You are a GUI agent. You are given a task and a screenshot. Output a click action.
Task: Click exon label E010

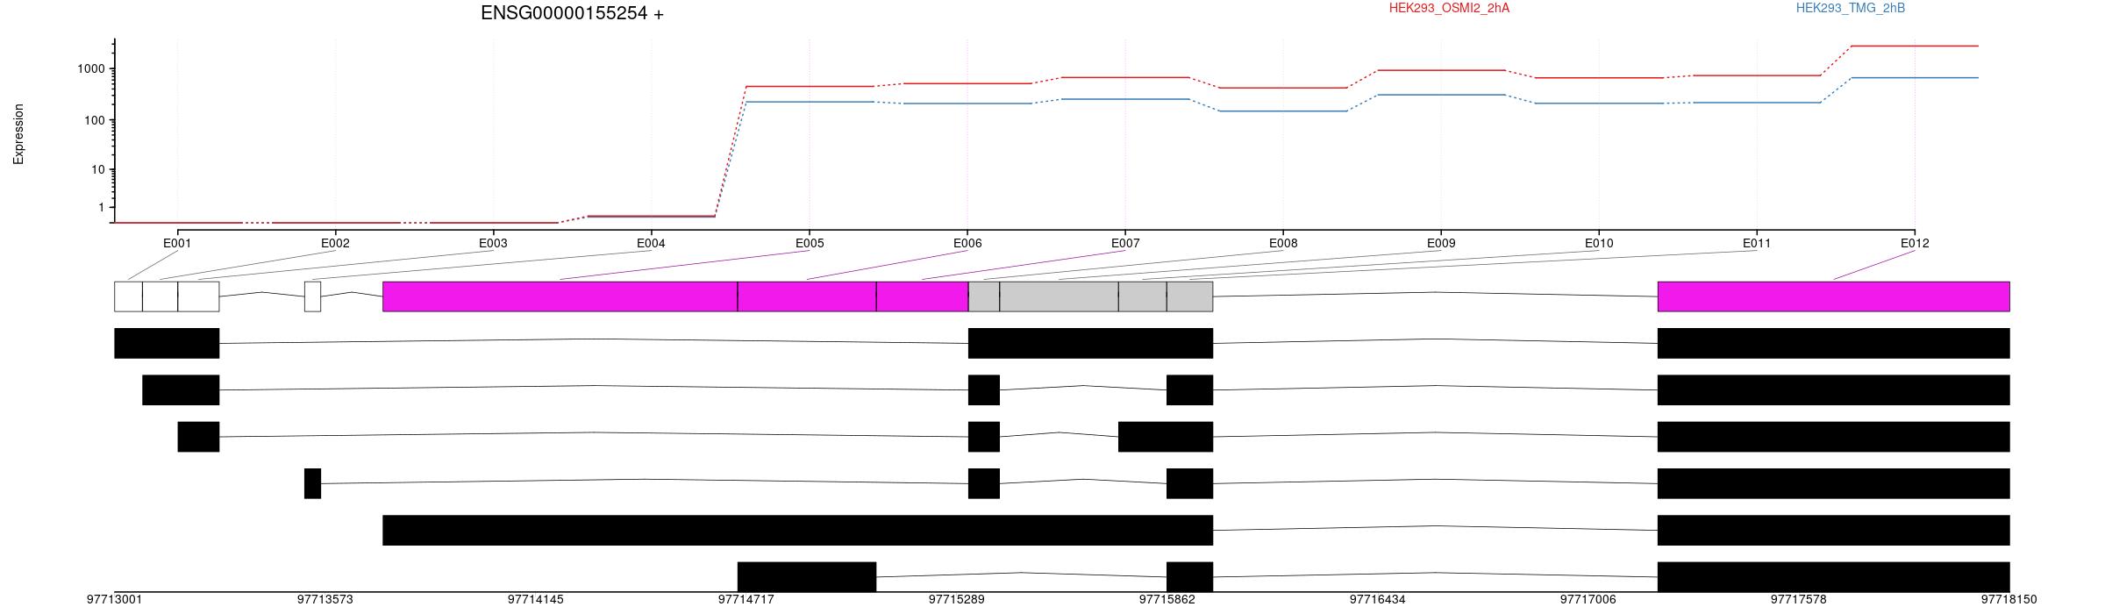coord(1599,243)
